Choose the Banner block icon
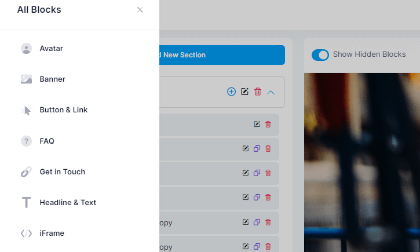Viewport: 420px width, 252px height. pos(26,79)
